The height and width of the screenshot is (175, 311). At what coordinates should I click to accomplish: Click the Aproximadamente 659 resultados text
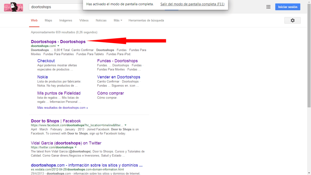coord(64,32)
